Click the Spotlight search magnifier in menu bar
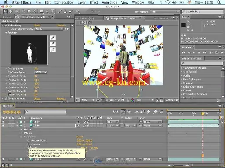The image size is (225, 168). click(219, 2)
